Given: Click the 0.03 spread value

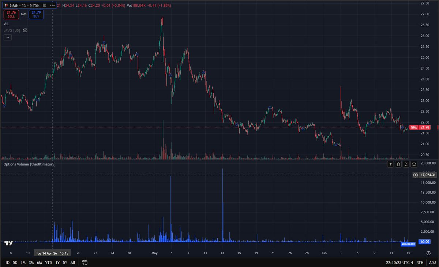Looking at the screenshot, I should (x=24, y=15).
